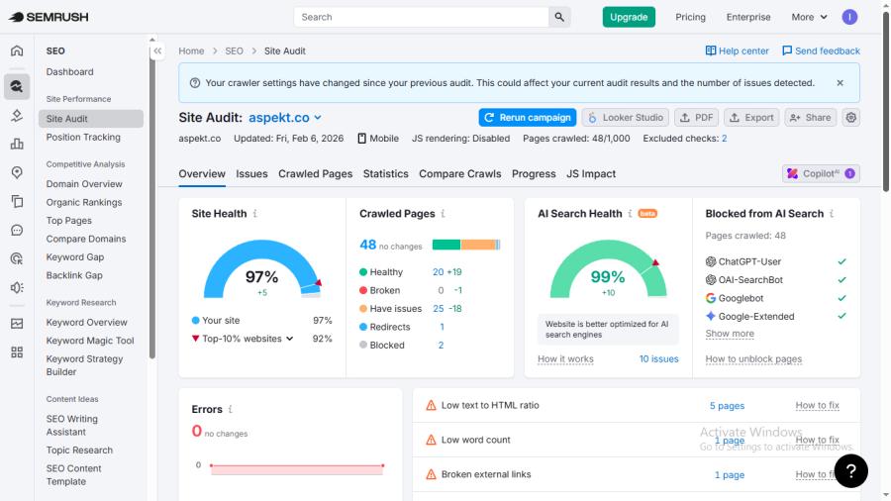Select the Overview tab

tap(202, 174)
